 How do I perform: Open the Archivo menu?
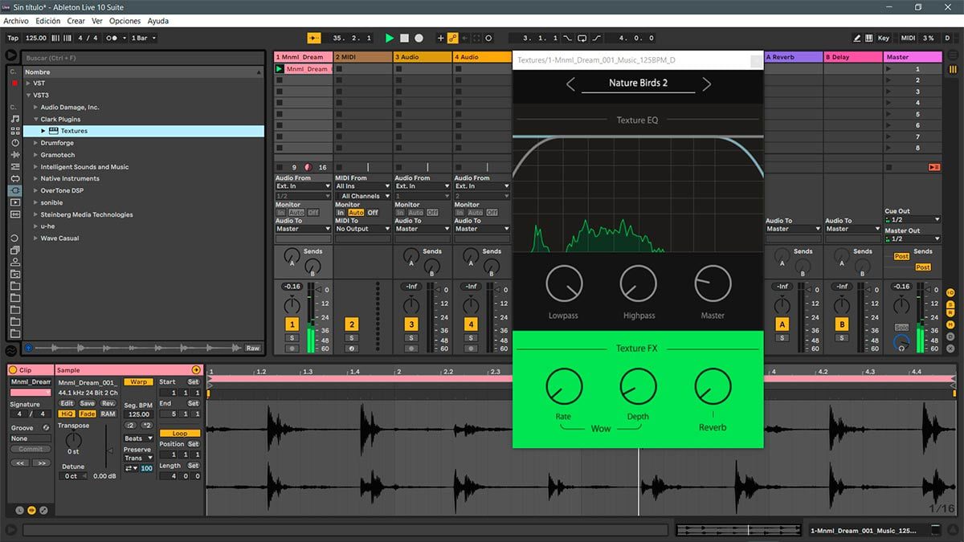(x=16, y=21)
